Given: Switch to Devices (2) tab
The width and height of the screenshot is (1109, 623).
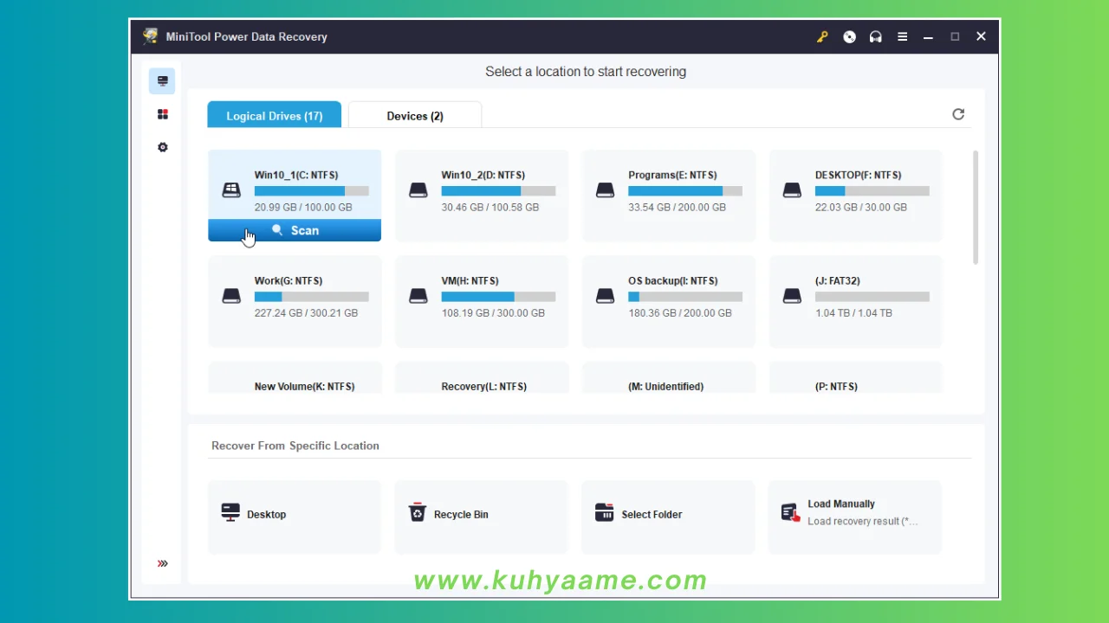Looking at the screenshot, I should (x=415, y=115).
